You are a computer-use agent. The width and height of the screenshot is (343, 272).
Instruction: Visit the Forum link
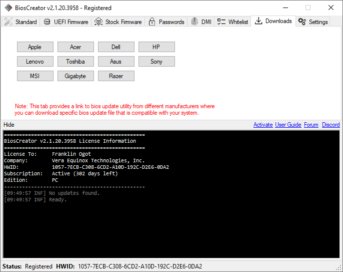pos(311,125)
